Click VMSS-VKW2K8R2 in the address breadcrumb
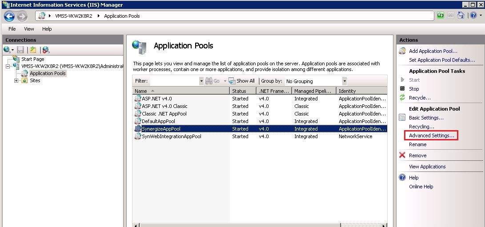Viewport: 485px width, 227px height. [74, 16]
